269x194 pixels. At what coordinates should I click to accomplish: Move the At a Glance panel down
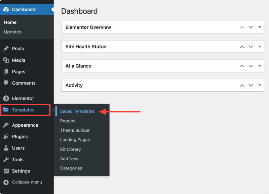point(251,66)
